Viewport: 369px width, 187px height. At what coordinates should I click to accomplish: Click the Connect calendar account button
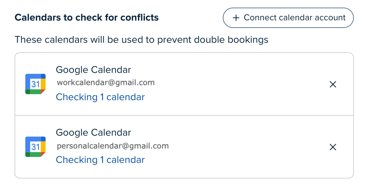288,18
